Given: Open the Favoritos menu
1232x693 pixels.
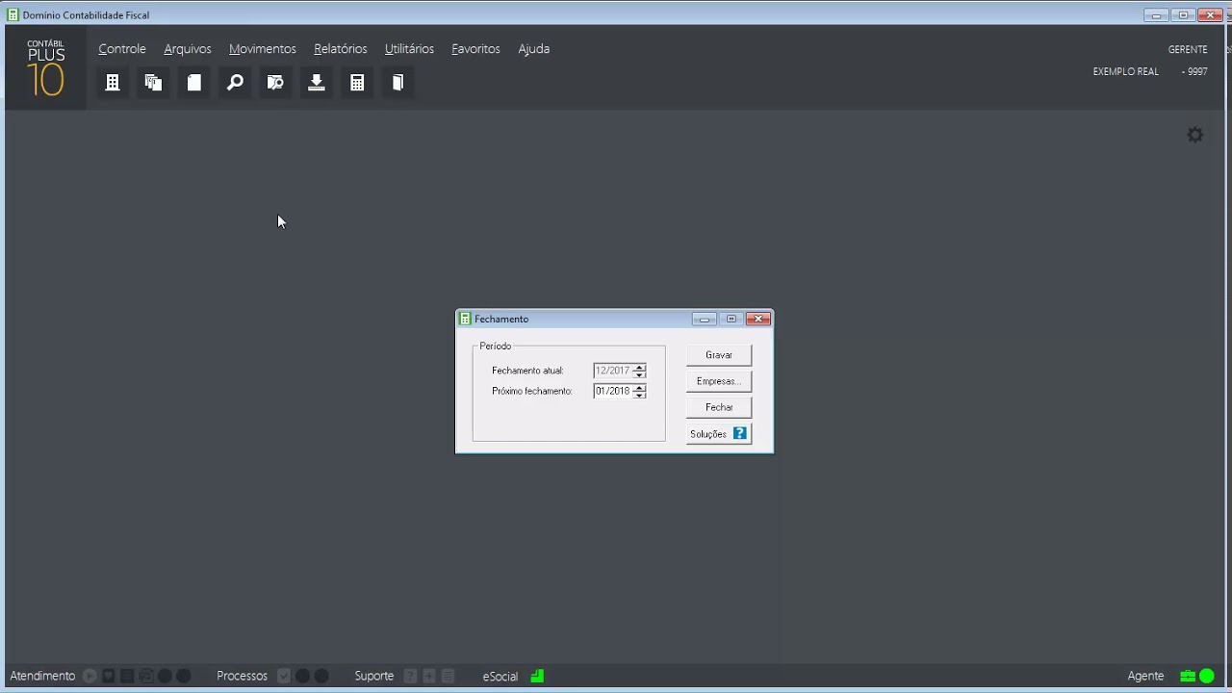Looking at the screenshot, I should [475, 48].
